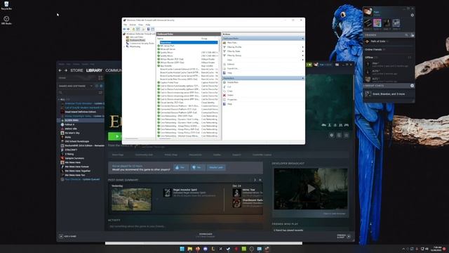The height and width of the screenshot is (253, 449).
Task: Open the Points Shop game tab
Action: tap(171, 155)
